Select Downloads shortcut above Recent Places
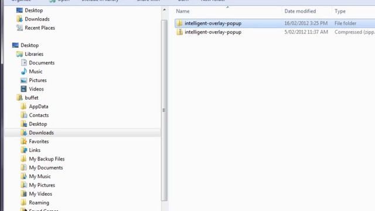Image resolution: width=375 pixels, height=211 pixels. (37, 19)
